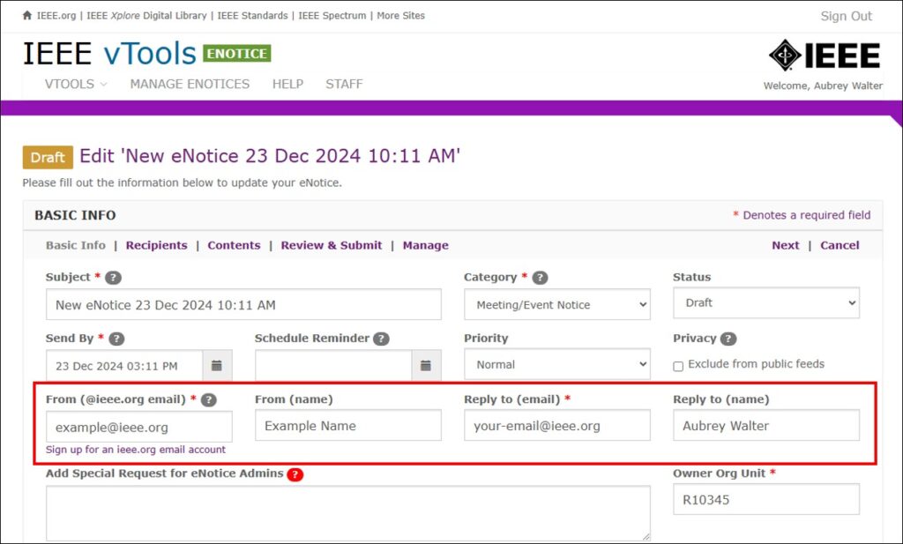The image size is (903, 544).
Task: Click the Cancel link
Action: (840, 245)
